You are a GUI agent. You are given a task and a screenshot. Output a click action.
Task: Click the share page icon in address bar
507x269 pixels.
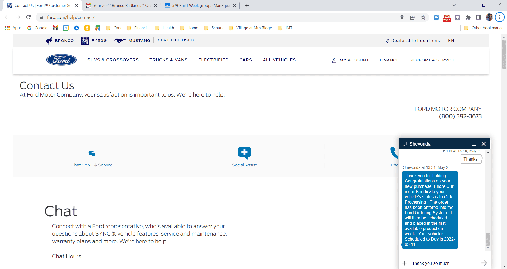click(x=412, y=17)
